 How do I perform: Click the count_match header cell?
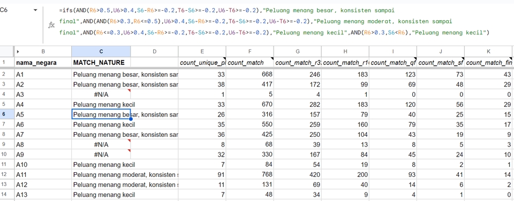coord(250,63)
